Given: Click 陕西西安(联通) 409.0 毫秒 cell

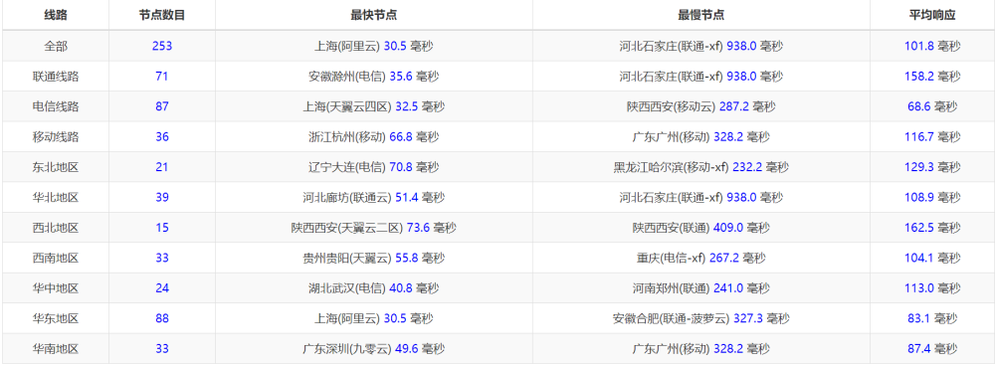Looking at the screenshot, I should click(701, 228).
